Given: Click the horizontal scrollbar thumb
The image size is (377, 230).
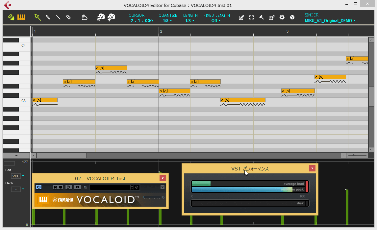Looking at the screenshot, I should pyautogui.click(x=61, y=156).
